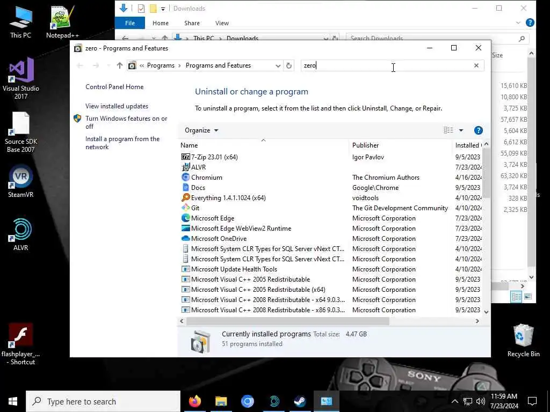Click the up-arrow navigation button in Programs and Features
The width and height of the screenshot is (550, 412).
120,65
